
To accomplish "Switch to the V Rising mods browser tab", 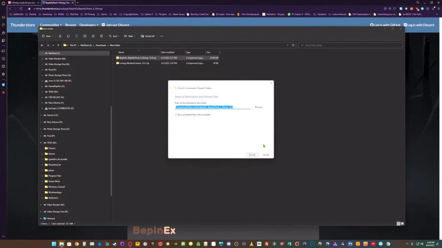I will [x=22, y=3].
